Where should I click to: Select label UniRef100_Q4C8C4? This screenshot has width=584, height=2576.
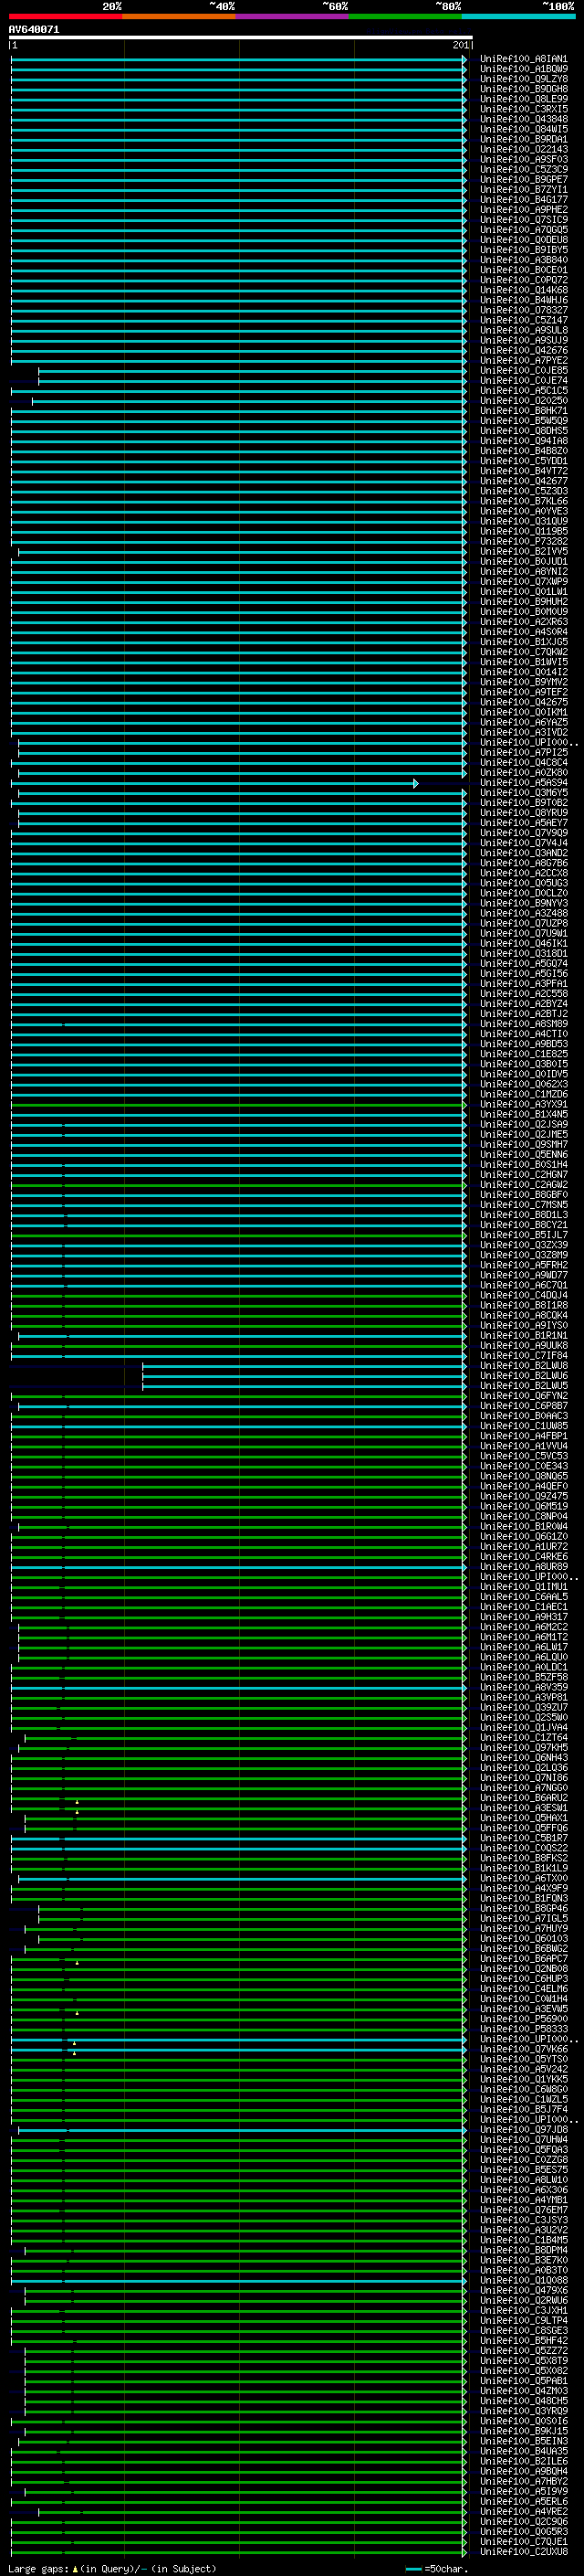coord(523,762)
